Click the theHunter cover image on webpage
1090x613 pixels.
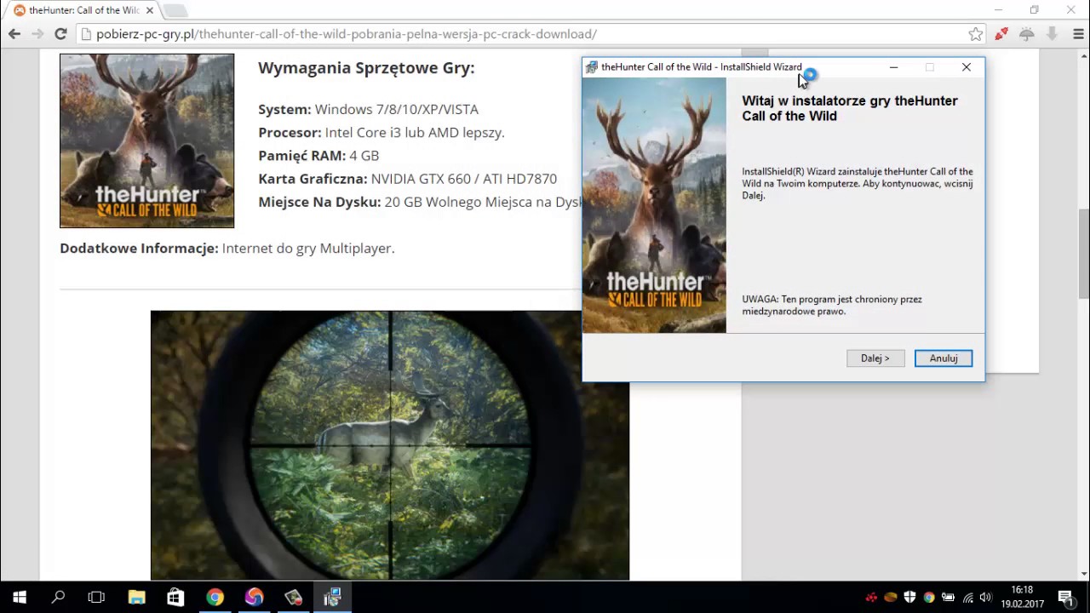[146, 140]
